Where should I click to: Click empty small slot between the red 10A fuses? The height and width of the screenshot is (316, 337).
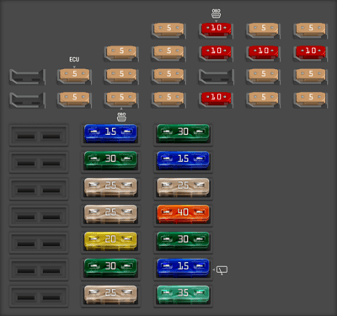217,77
